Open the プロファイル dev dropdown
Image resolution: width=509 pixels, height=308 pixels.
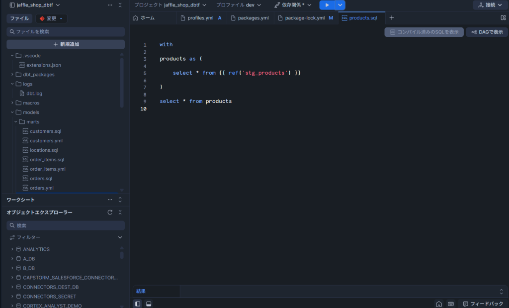pyautogui.click(x=239, y=5)
